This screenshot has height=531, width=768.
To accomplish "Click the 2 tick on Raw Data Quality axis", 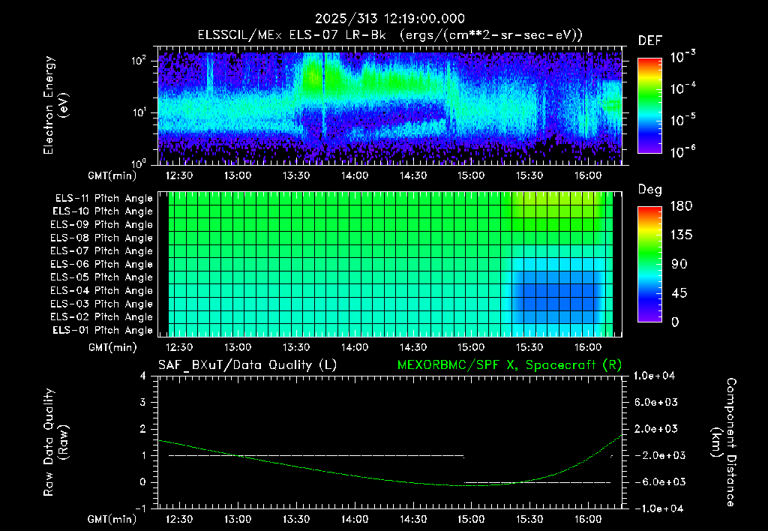I will coord(143,428).
